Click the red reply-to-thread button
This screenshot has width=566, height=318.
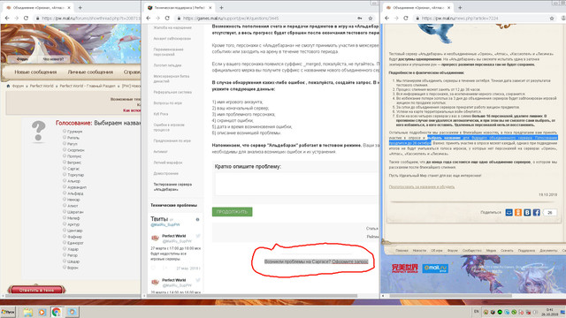[x=36, y=290]
